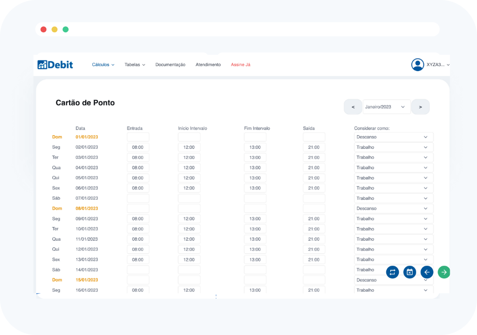This screenshot has width=477, height=335.
Task: Click the clear calendar floating icon
Action: point(409,272)
